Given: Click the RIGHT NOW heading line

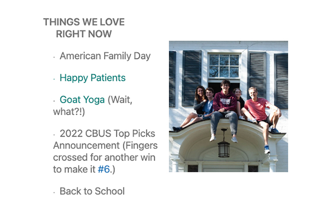Looking at the screenshot, I should click(x=84, y=34).
